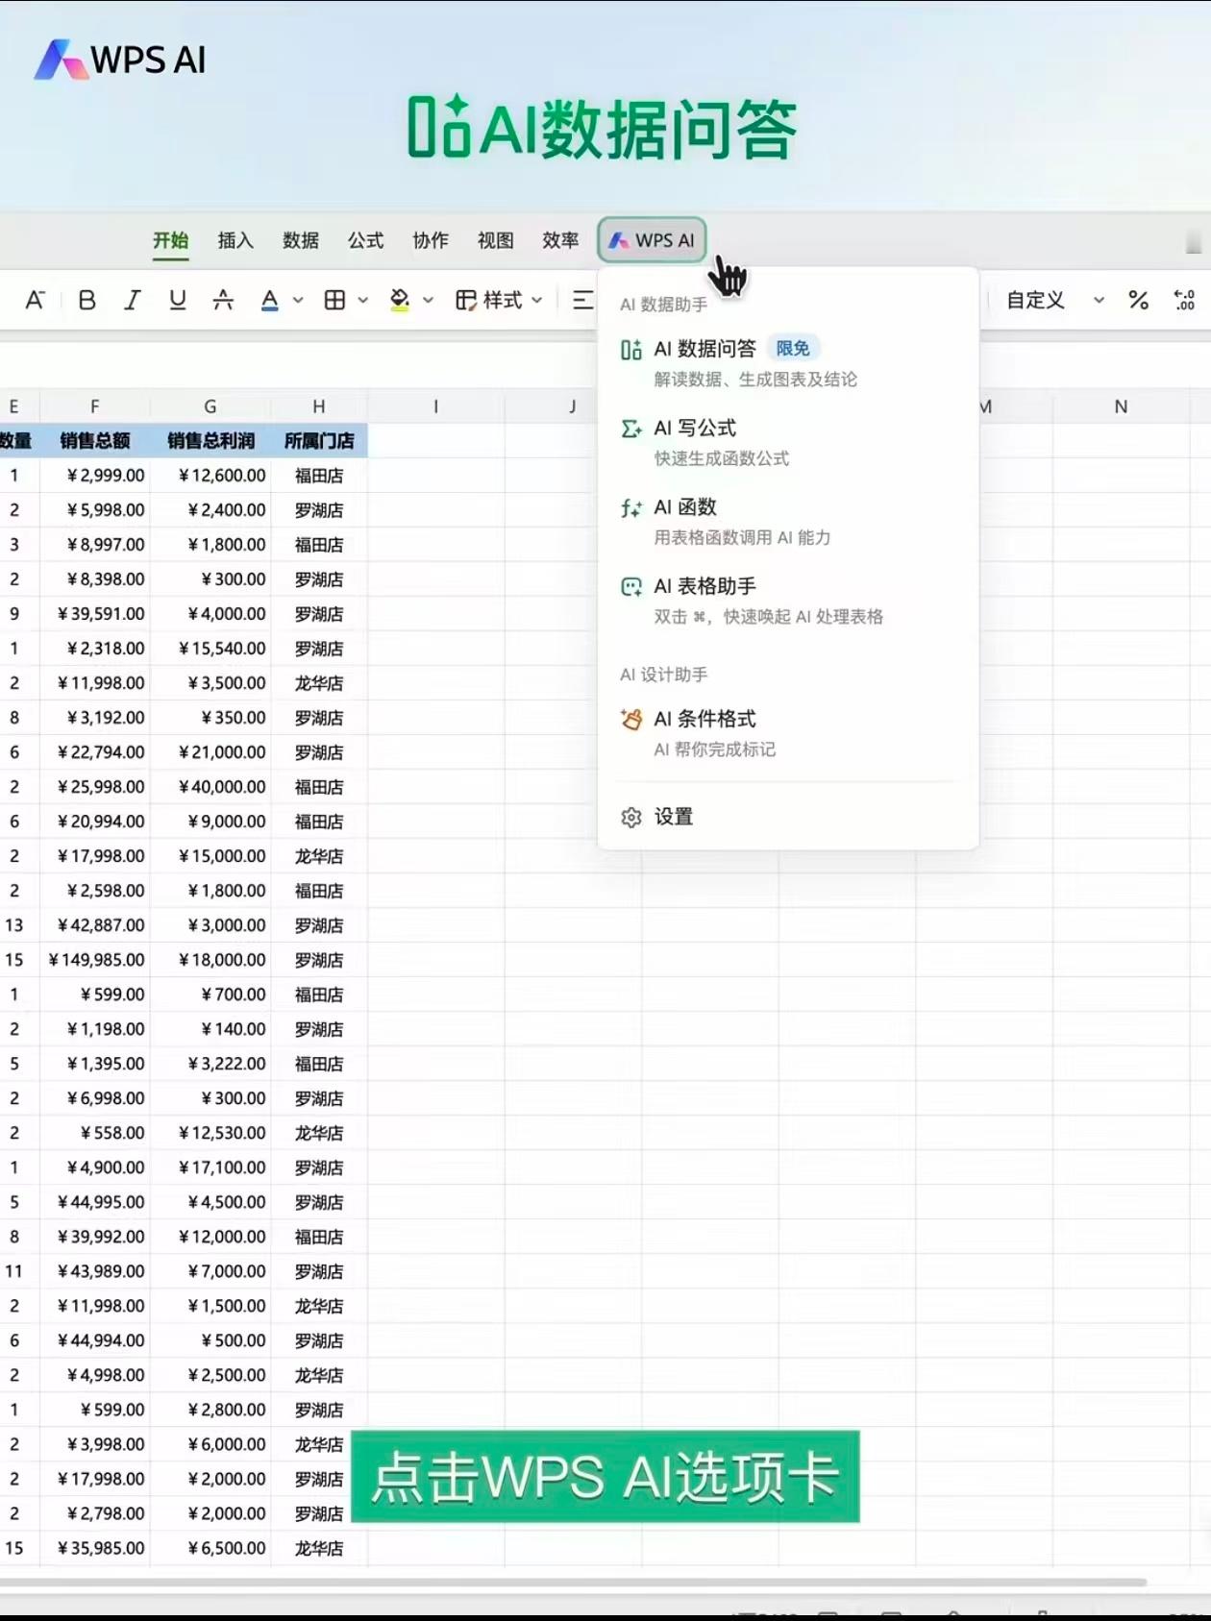Click the AI 函数 fx icon
This screenshot has height=1621, width=1211.
(x=631, y=507)
